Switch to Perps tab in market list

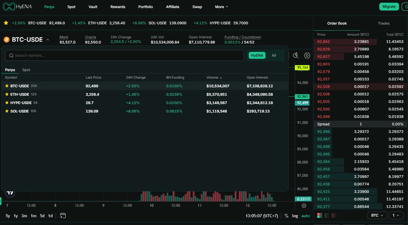tap(10, 70)
